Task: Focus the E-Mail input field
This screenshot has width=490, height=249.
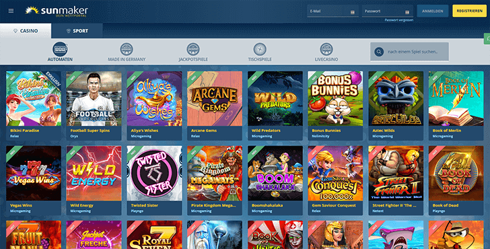Action: [x=332, y=11]
